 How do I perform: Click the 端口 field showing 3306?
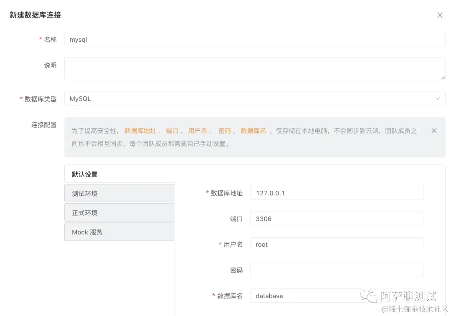tap(336, 218)
